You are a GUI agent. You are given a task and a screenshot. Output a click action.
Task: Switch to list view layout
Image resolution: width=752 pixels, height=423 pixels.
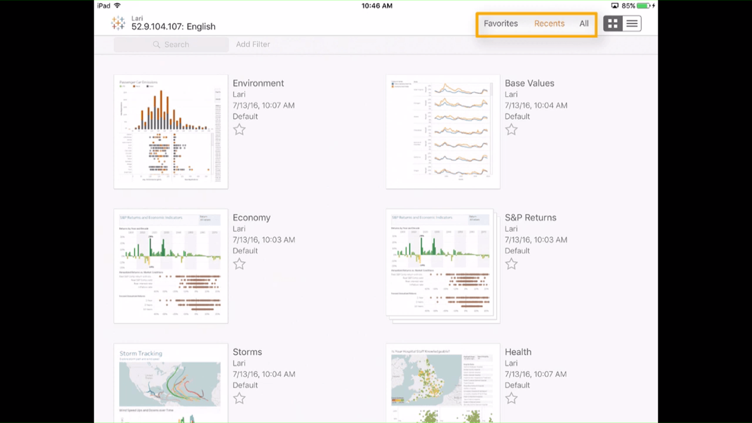click(x=632, y=23)
